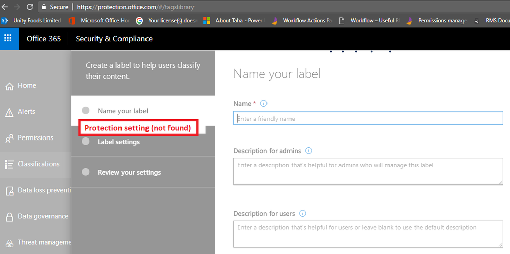This screenshot has width=510, height=254.
Task: Click the Description for users text area
Action: pyautogui.click(x=368, y=234)
